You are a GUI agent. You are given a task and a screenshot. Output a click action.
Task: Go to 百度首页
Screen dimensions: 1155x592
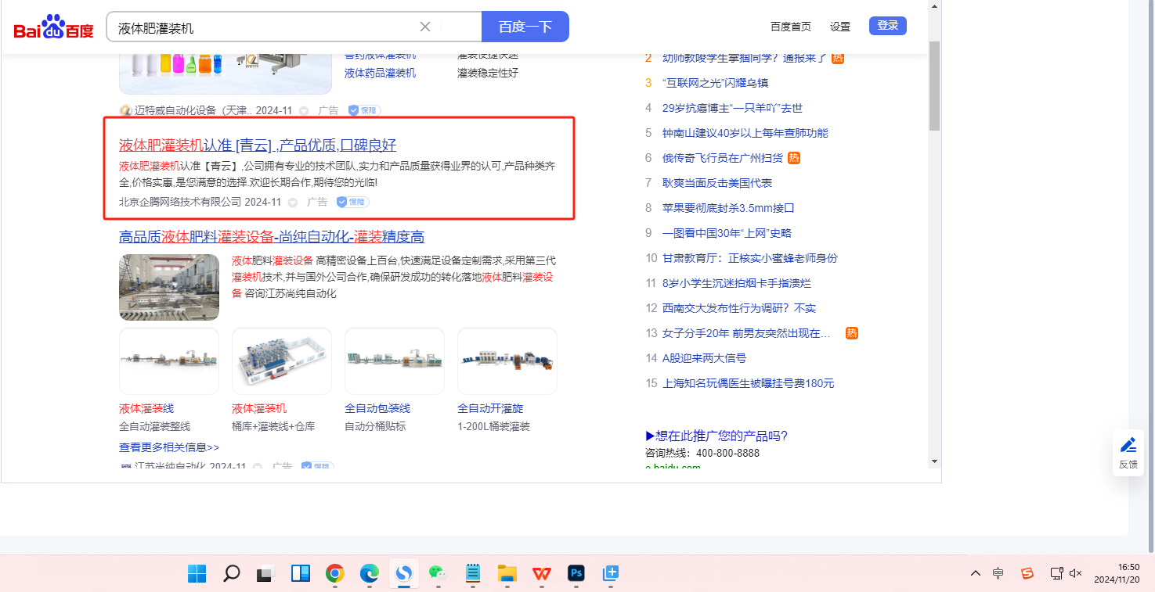click(x=791, y=27)
